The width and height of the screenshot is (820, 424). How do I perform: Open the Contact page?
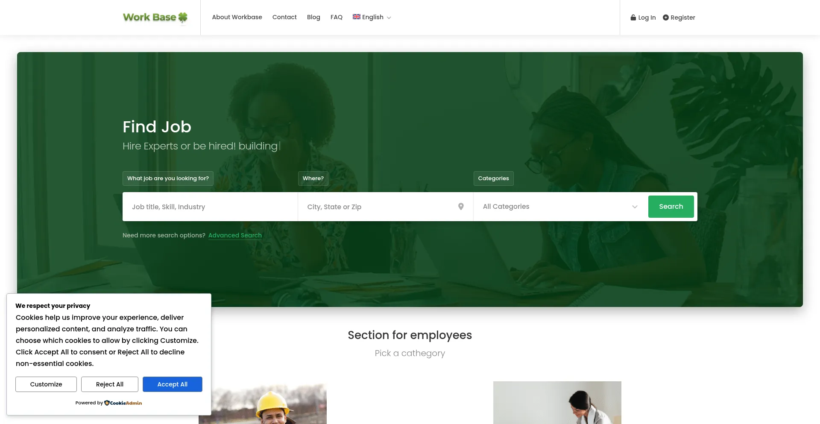coord(284,17)
